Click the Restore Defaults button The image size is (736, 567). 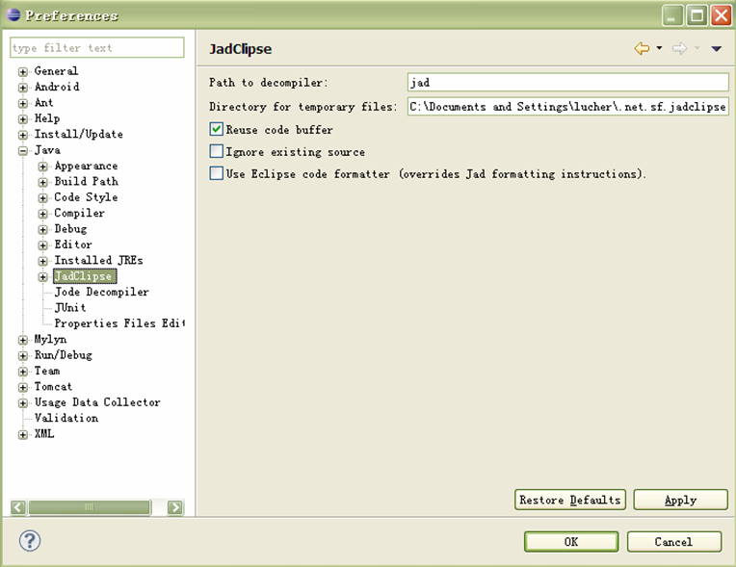570,500
